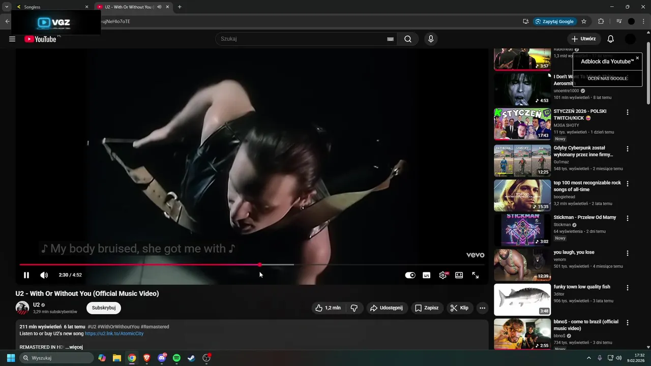This screenshot has width=651, height=366.
Task: Open the player settings gear
Action: click(x=443, y=275)
